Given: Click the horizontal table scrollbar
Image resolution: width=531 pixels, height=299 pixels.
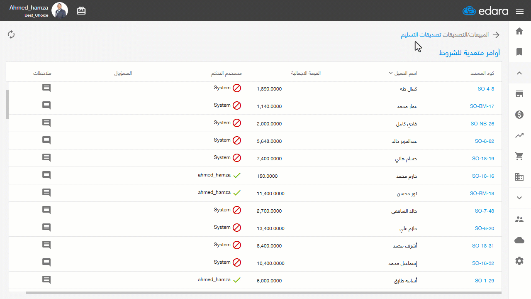Looking at the screenshot, I should tap(263, 293).
